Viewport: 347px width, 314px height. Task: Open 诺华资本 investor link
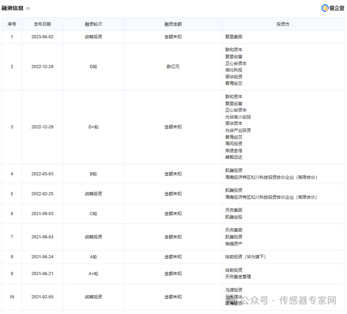click(234, 123)
